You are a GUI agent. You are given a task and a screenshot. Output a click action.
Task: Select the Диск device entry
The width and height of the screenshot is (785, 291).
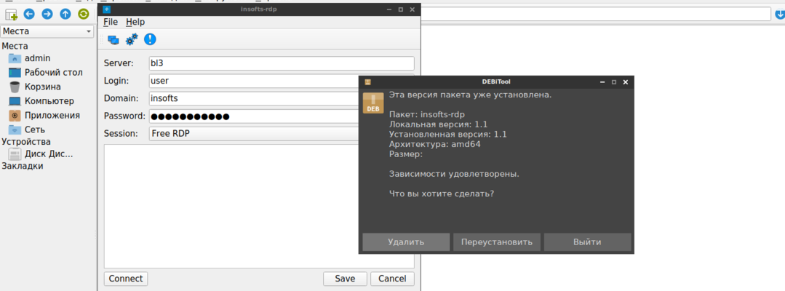click(x=41, y=154)
